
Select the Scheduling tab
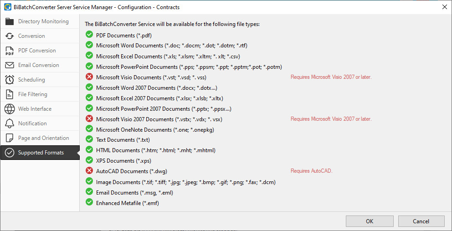pyautogui.click(x=40, y=80)
